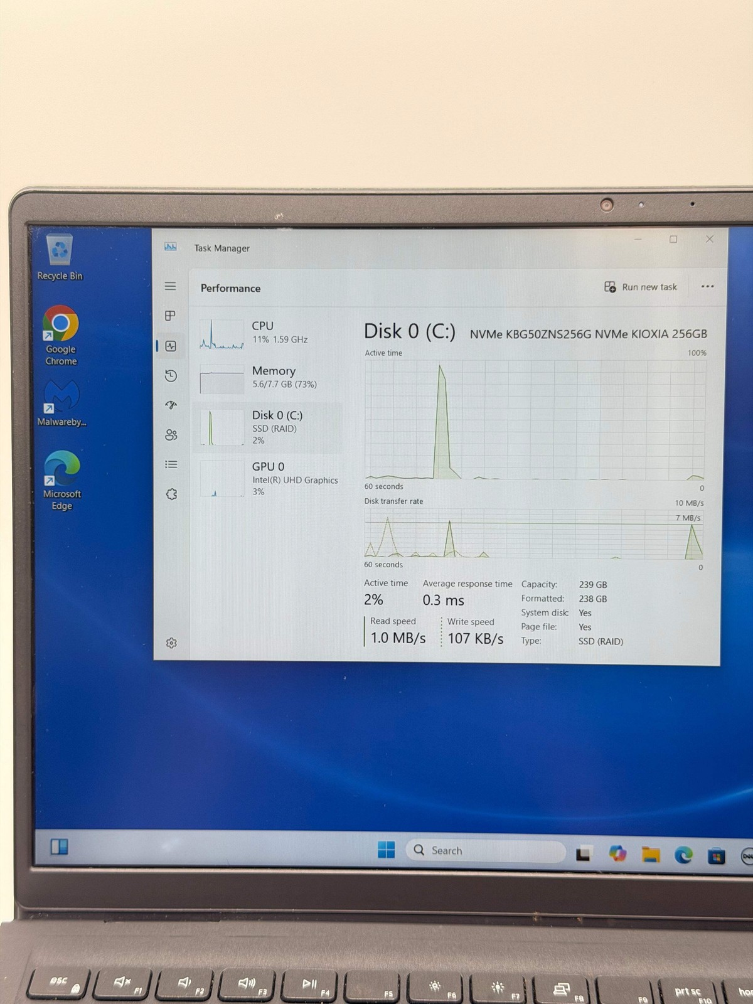Click the disk Active time graph
This screenshot has width=753, height=1004.
coord(535,420)
